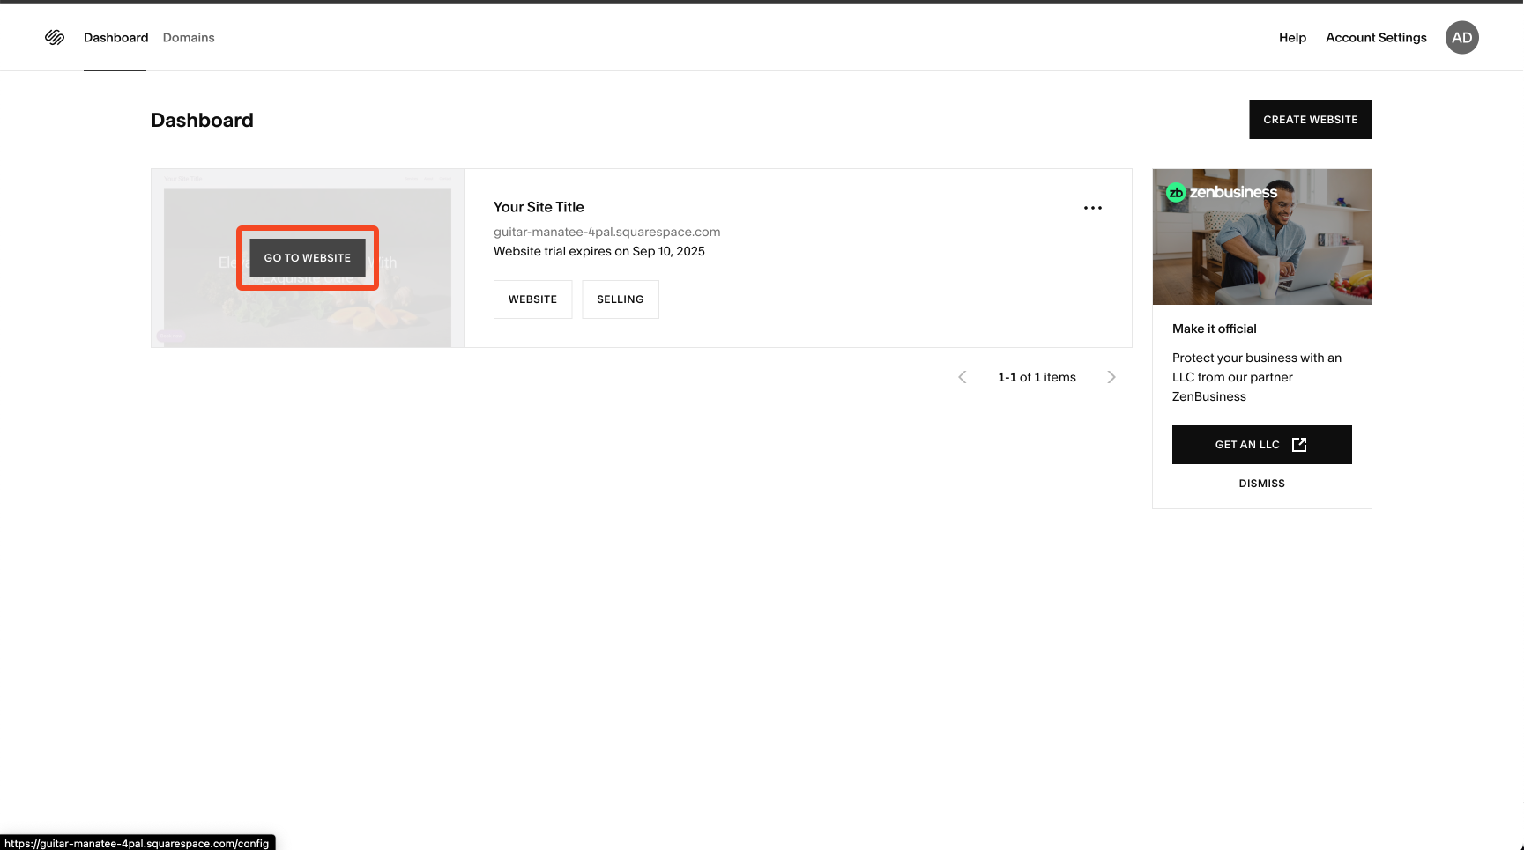Click the WEBSITE button
This screenshot has width=1524, height=850.
[x=532, y=299]
